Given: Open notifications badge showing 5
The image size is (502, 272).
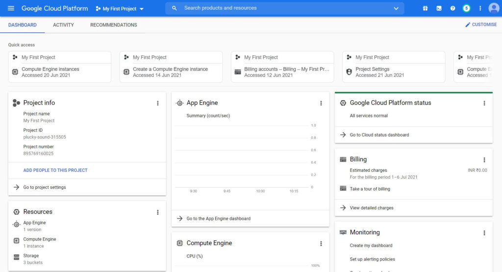Looking at the screenshot, I should pyautogui.click(x=466, y=8).
